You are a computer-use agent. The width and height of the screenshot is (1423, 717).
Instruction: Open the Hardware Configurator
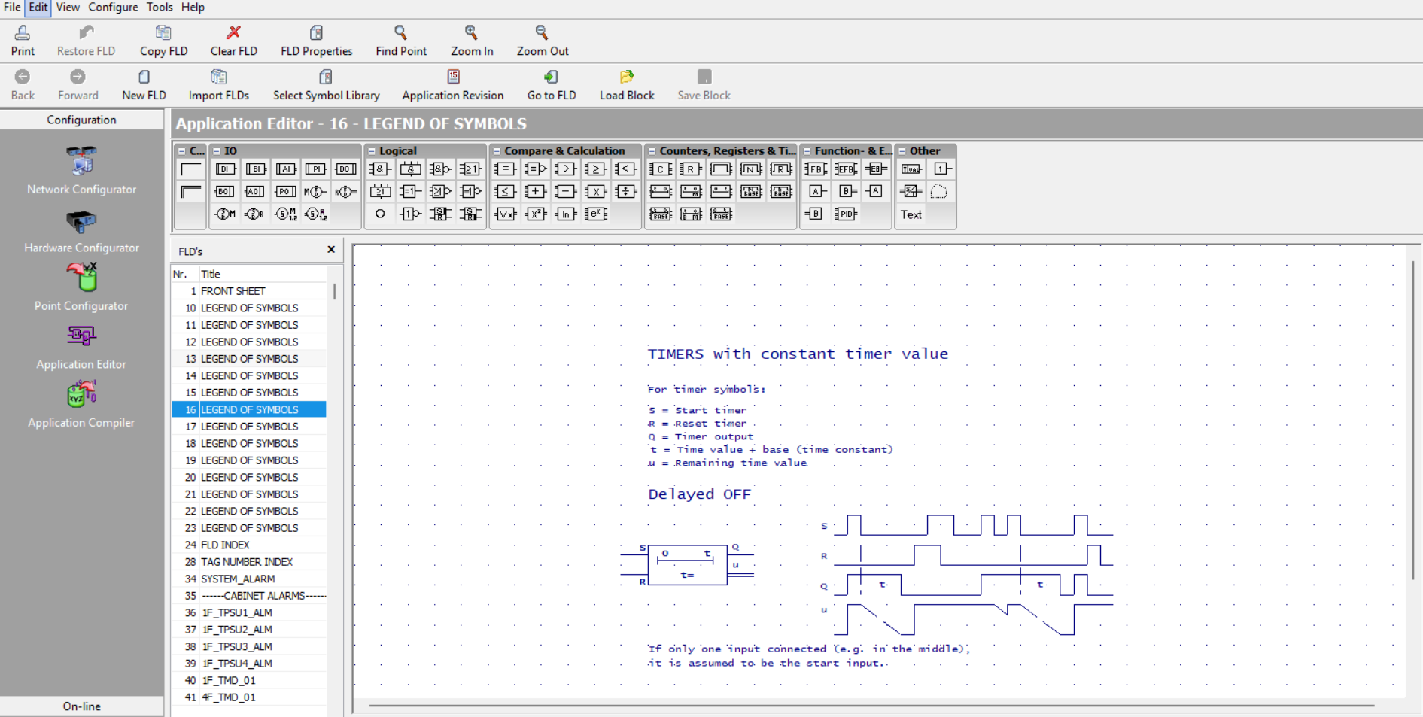[81, 230]
